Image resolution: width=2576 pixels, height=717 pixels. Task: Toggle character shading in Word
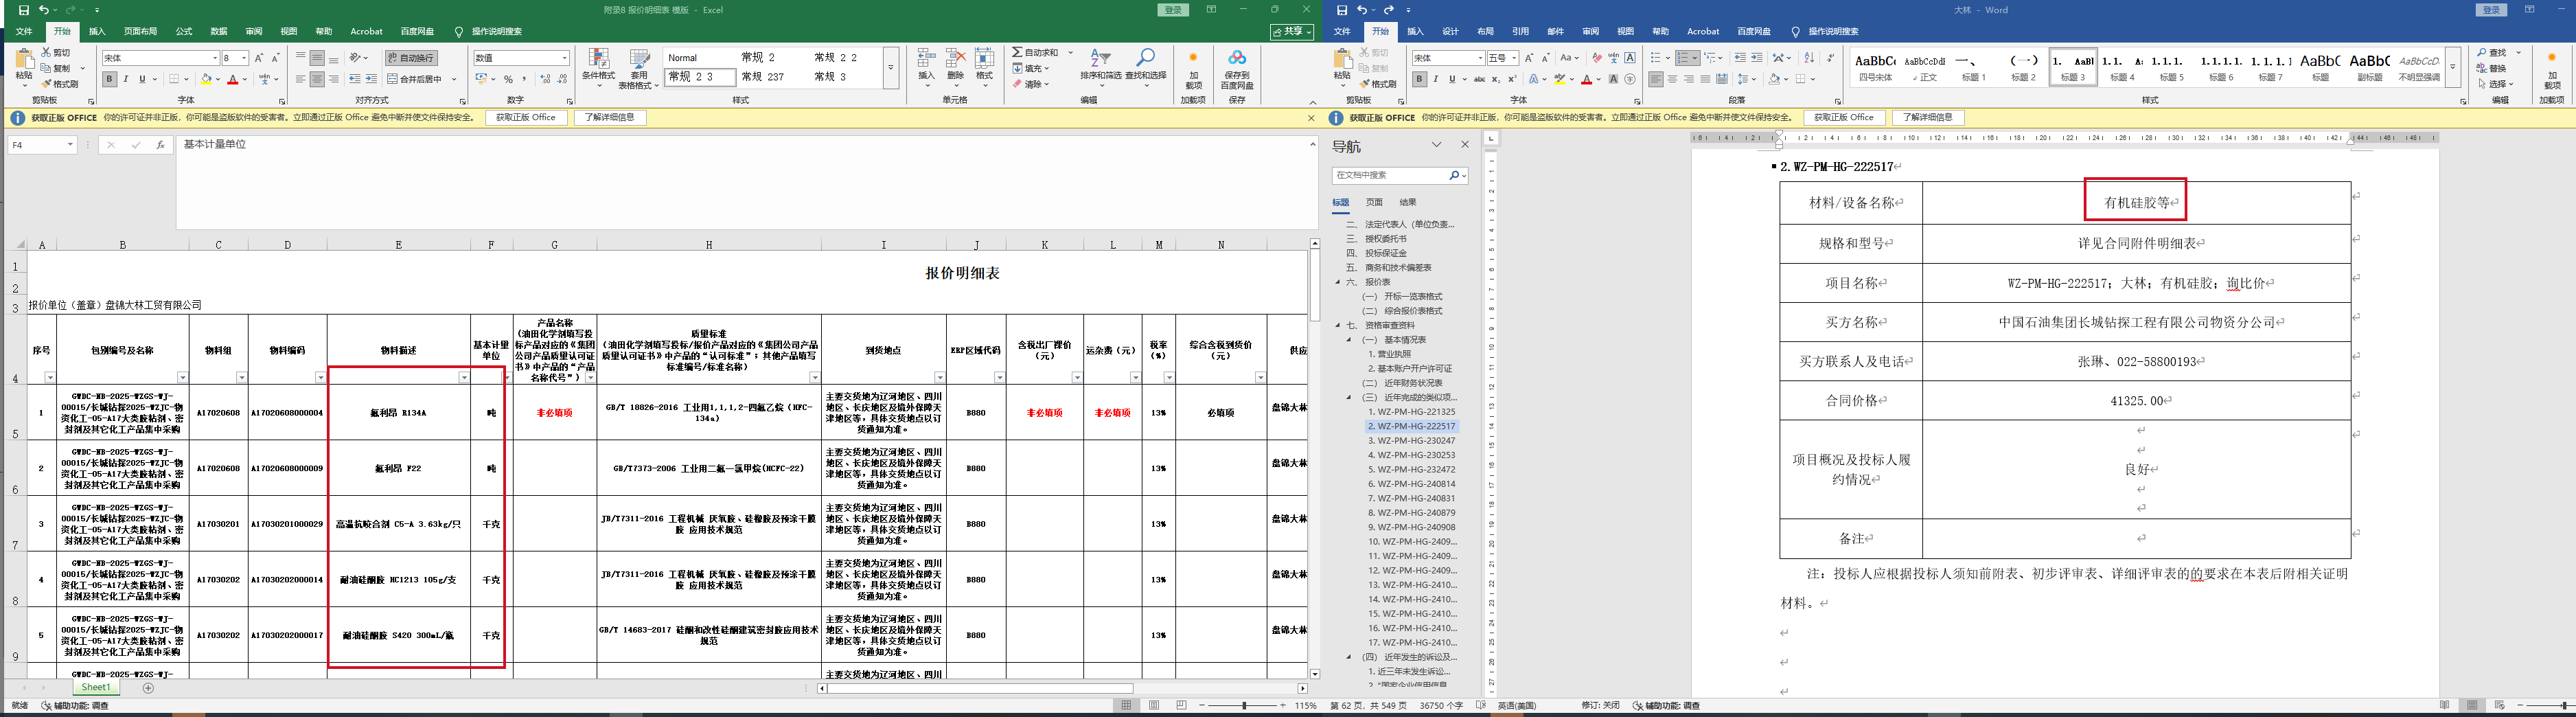(x=1613, y=79)
